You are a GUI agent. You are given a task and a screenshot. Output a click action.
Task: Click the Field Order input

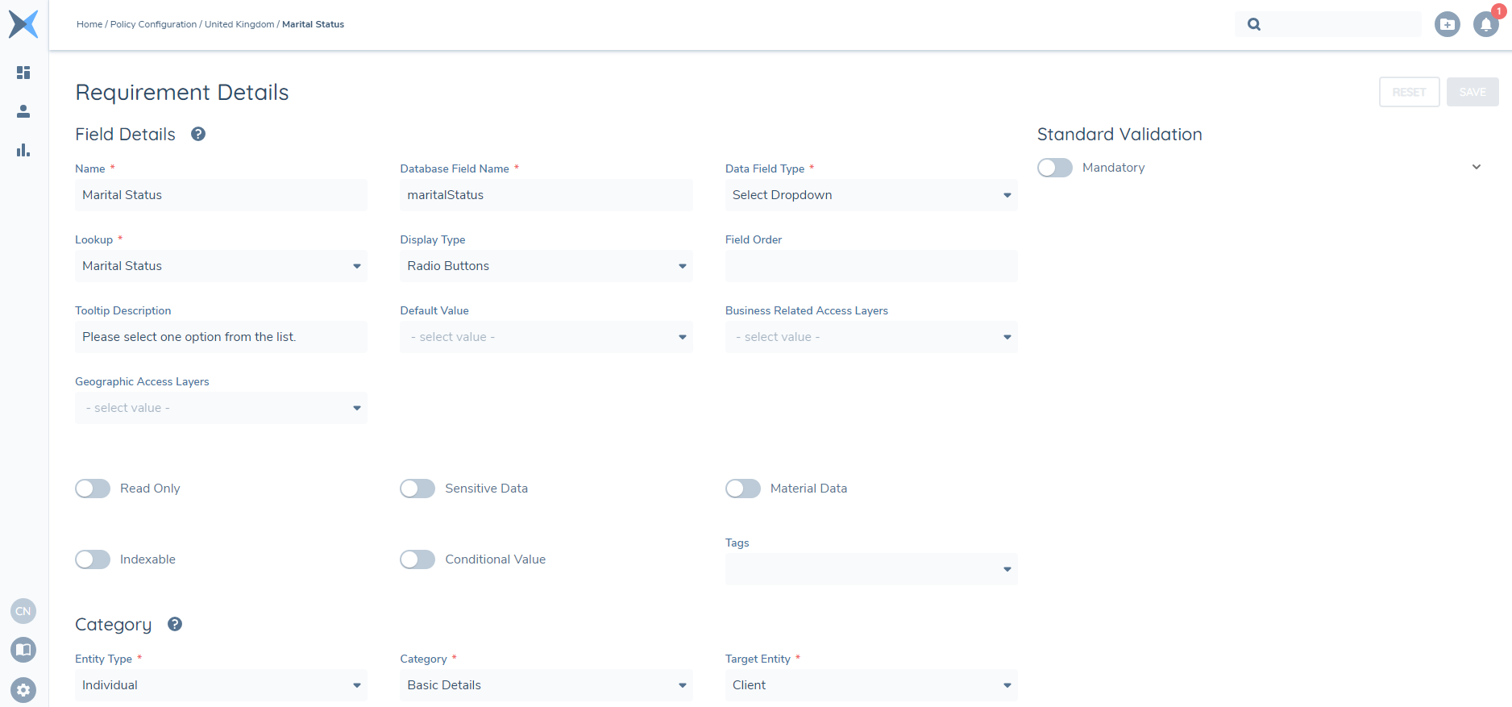tap(871, 266)
